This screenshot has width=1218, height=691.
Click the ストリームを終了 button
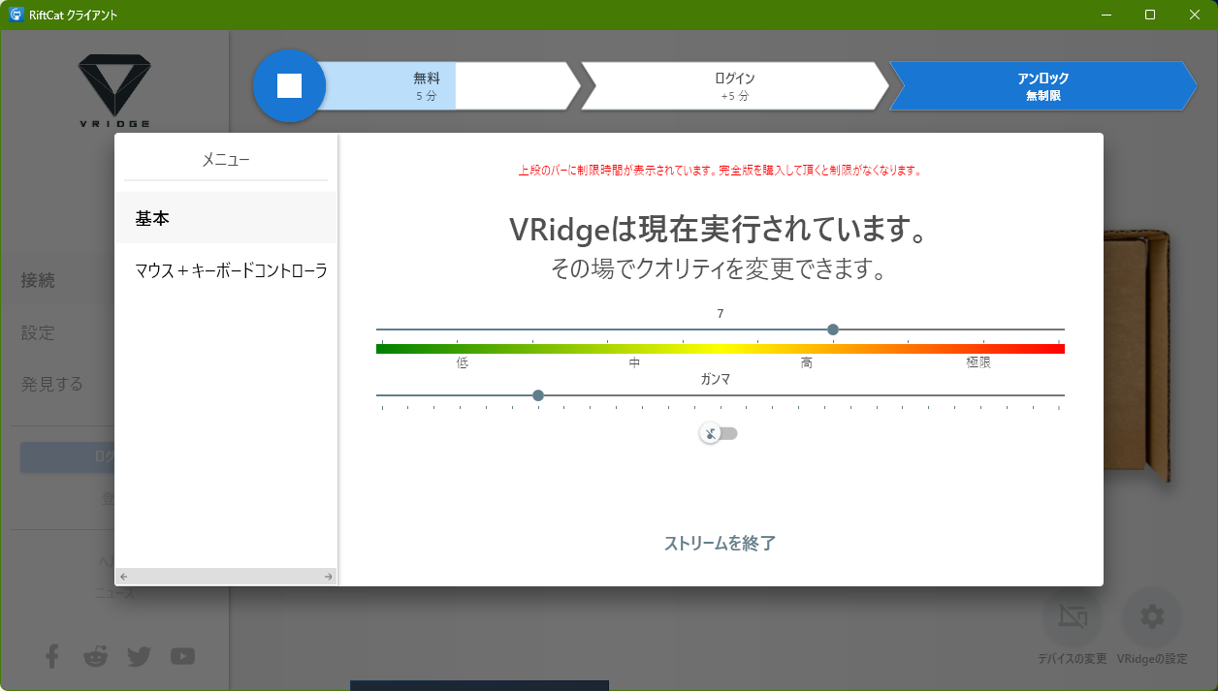(x=720, y=543)
